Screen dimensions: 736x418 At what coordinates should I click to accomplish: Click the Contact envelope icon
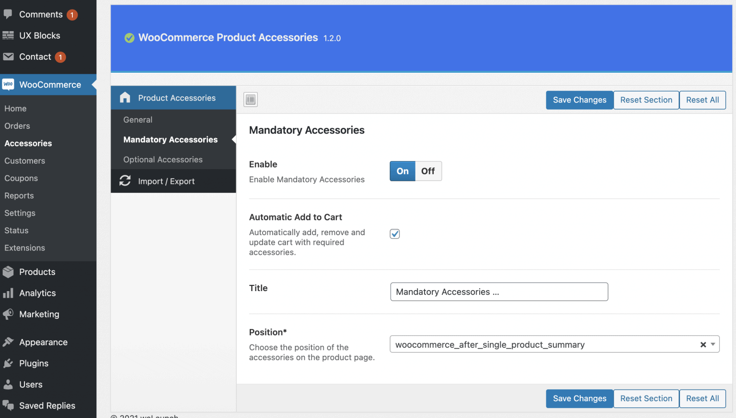8,56
